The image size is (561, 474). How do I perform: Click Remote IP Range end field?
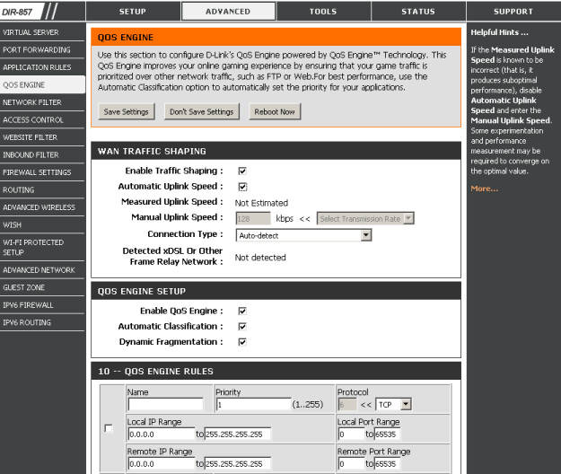[238, 464]
